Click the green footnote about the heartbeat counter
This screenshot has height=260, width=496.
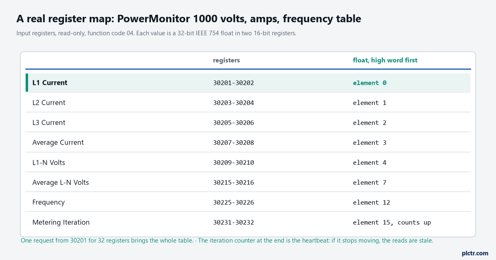pyautogui.click(x=227, y=241)
